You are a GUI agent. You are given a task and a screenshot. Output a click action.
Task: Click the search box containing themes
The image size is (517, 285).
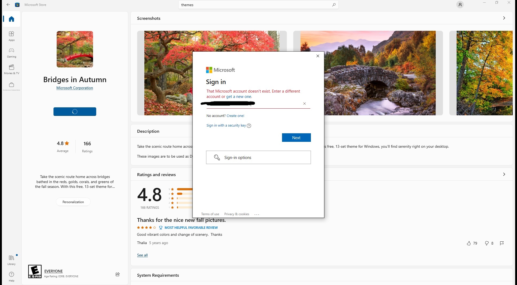pos(258,5)
